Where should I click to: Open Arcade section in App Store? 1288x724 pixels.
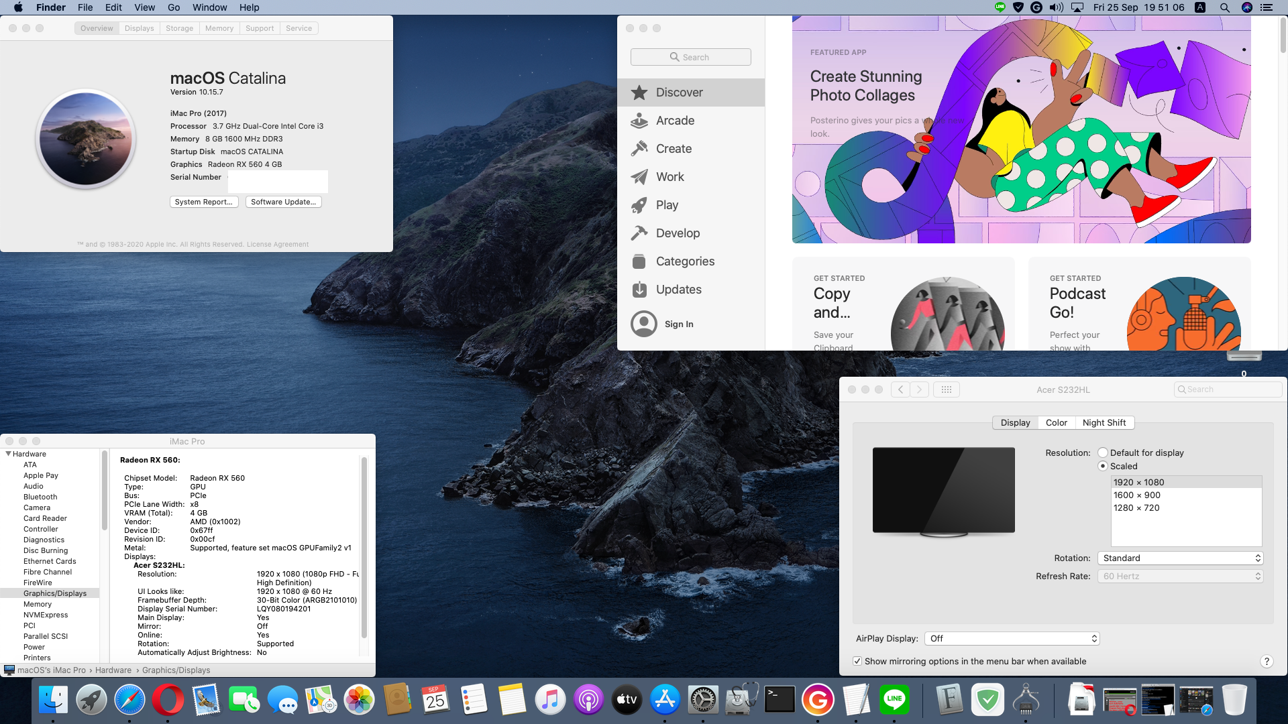pyautogui.click(x=690, y=121)
